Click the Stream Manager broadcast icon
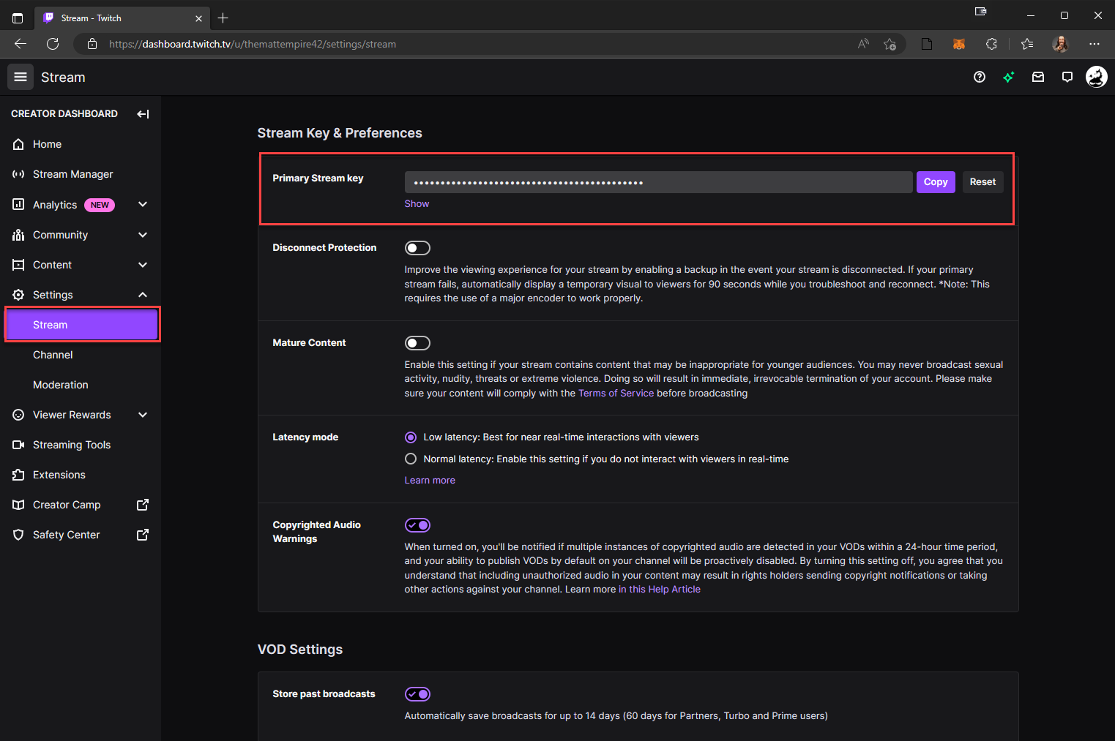 click(x=18, y=174)
